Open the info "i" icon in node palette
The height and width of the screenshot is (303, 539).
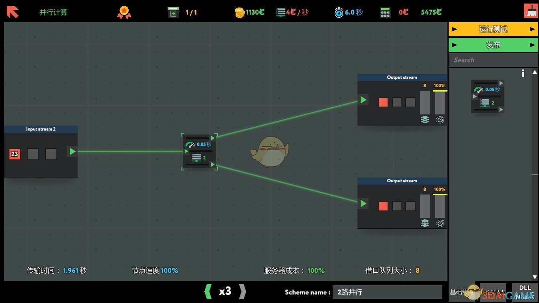pos(523,73)
